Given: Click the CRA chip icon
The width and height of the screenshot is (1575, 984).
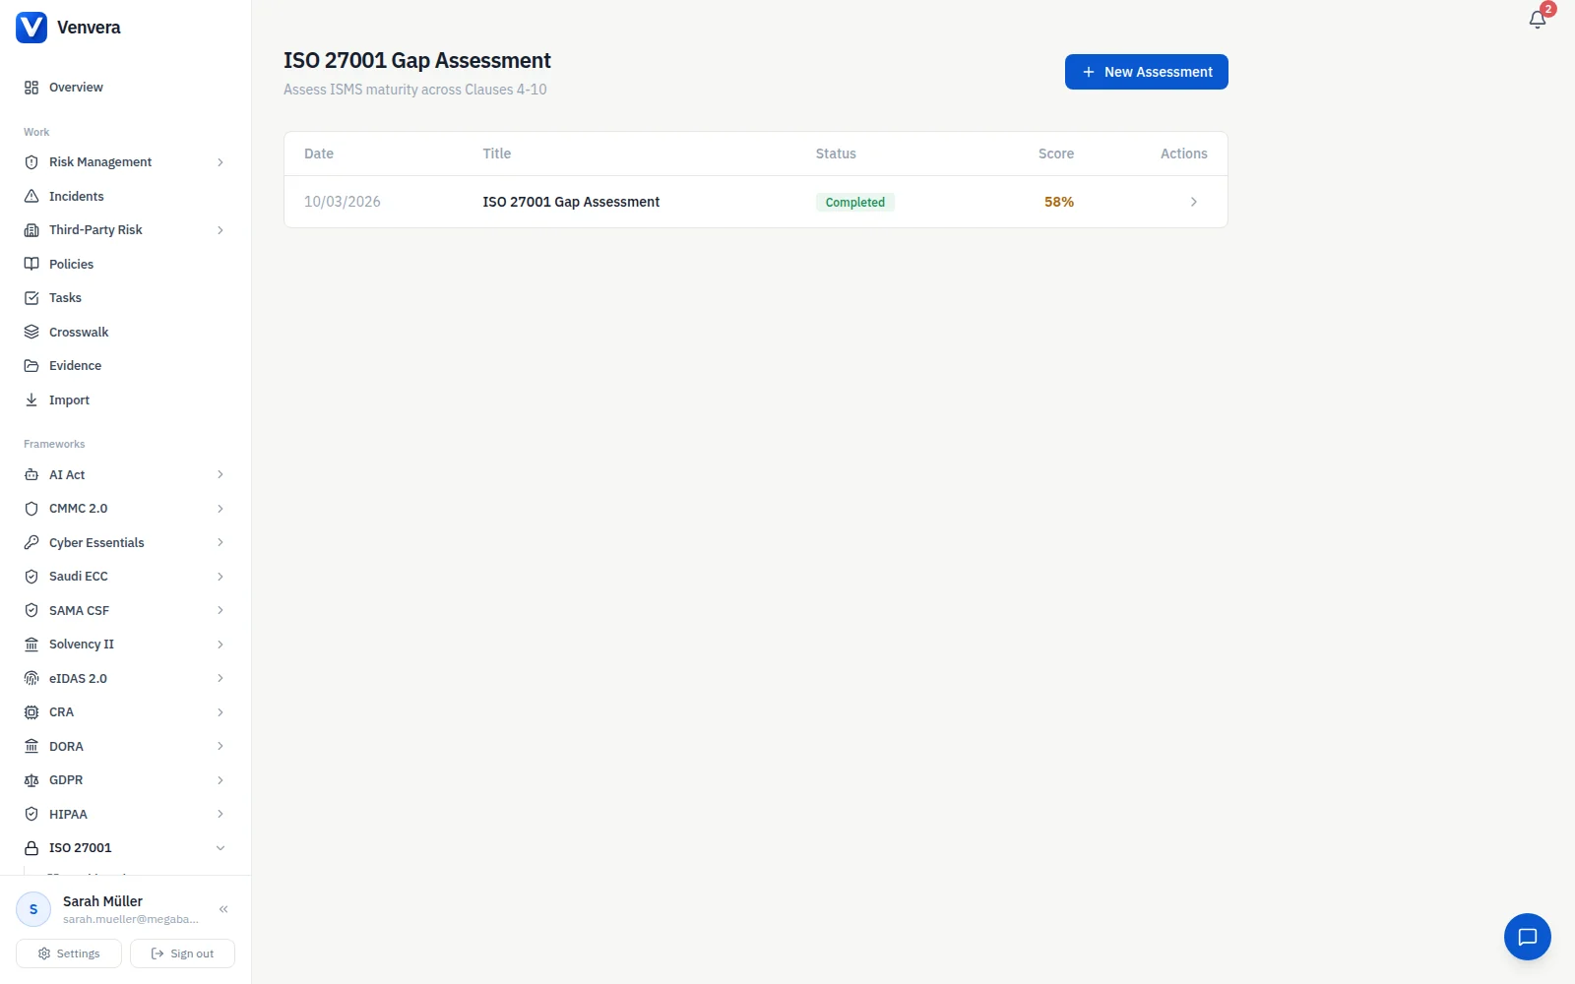Looking at the screenshot, I should (x=31, y=712).
